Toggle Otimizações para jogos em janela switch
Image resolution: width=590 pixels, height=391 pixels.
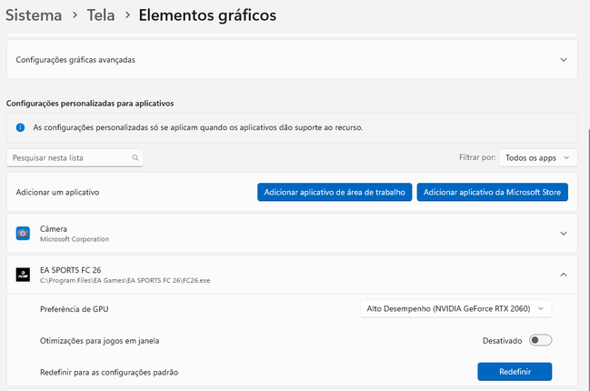541,340
